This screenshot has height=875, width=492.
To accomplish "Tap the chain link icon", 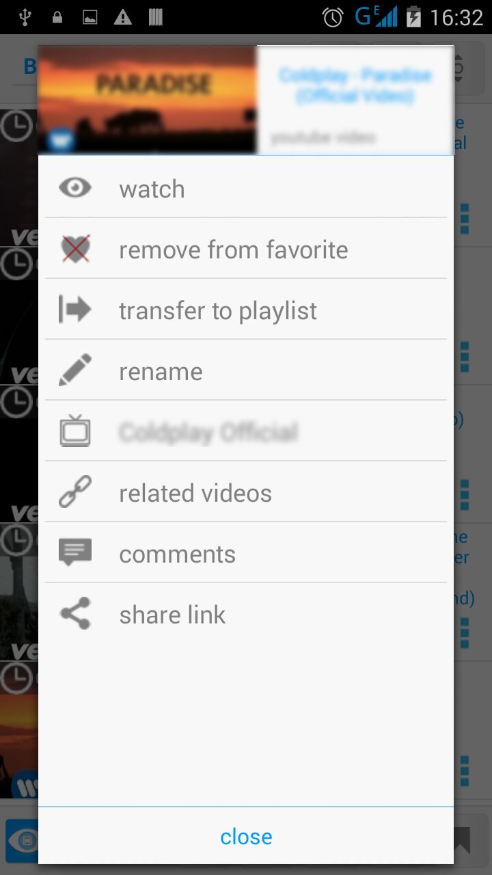I will [x=75, y=492].
